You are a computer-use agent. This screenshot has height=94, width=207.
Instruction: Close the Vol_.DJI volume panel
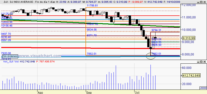pyautogui.click(x=204, y=62)
